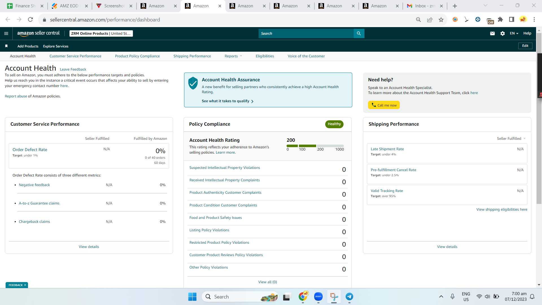Open ZRM Online Products account switcher
Image resolution: width=542 pixels, height=305 pixels.
pyautogui.click(x=101, y=33)
